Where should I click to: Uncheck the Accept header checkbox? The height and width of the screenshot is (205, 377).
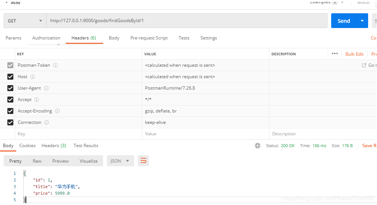point(10,100)
